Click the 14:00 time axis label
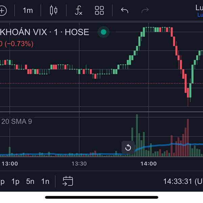 149,164
